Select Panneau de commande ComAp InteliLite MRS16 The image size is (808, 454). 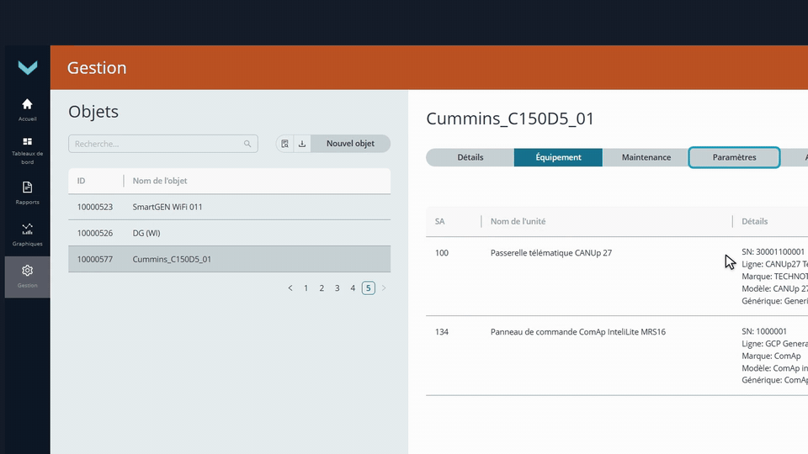click(577, 332)
